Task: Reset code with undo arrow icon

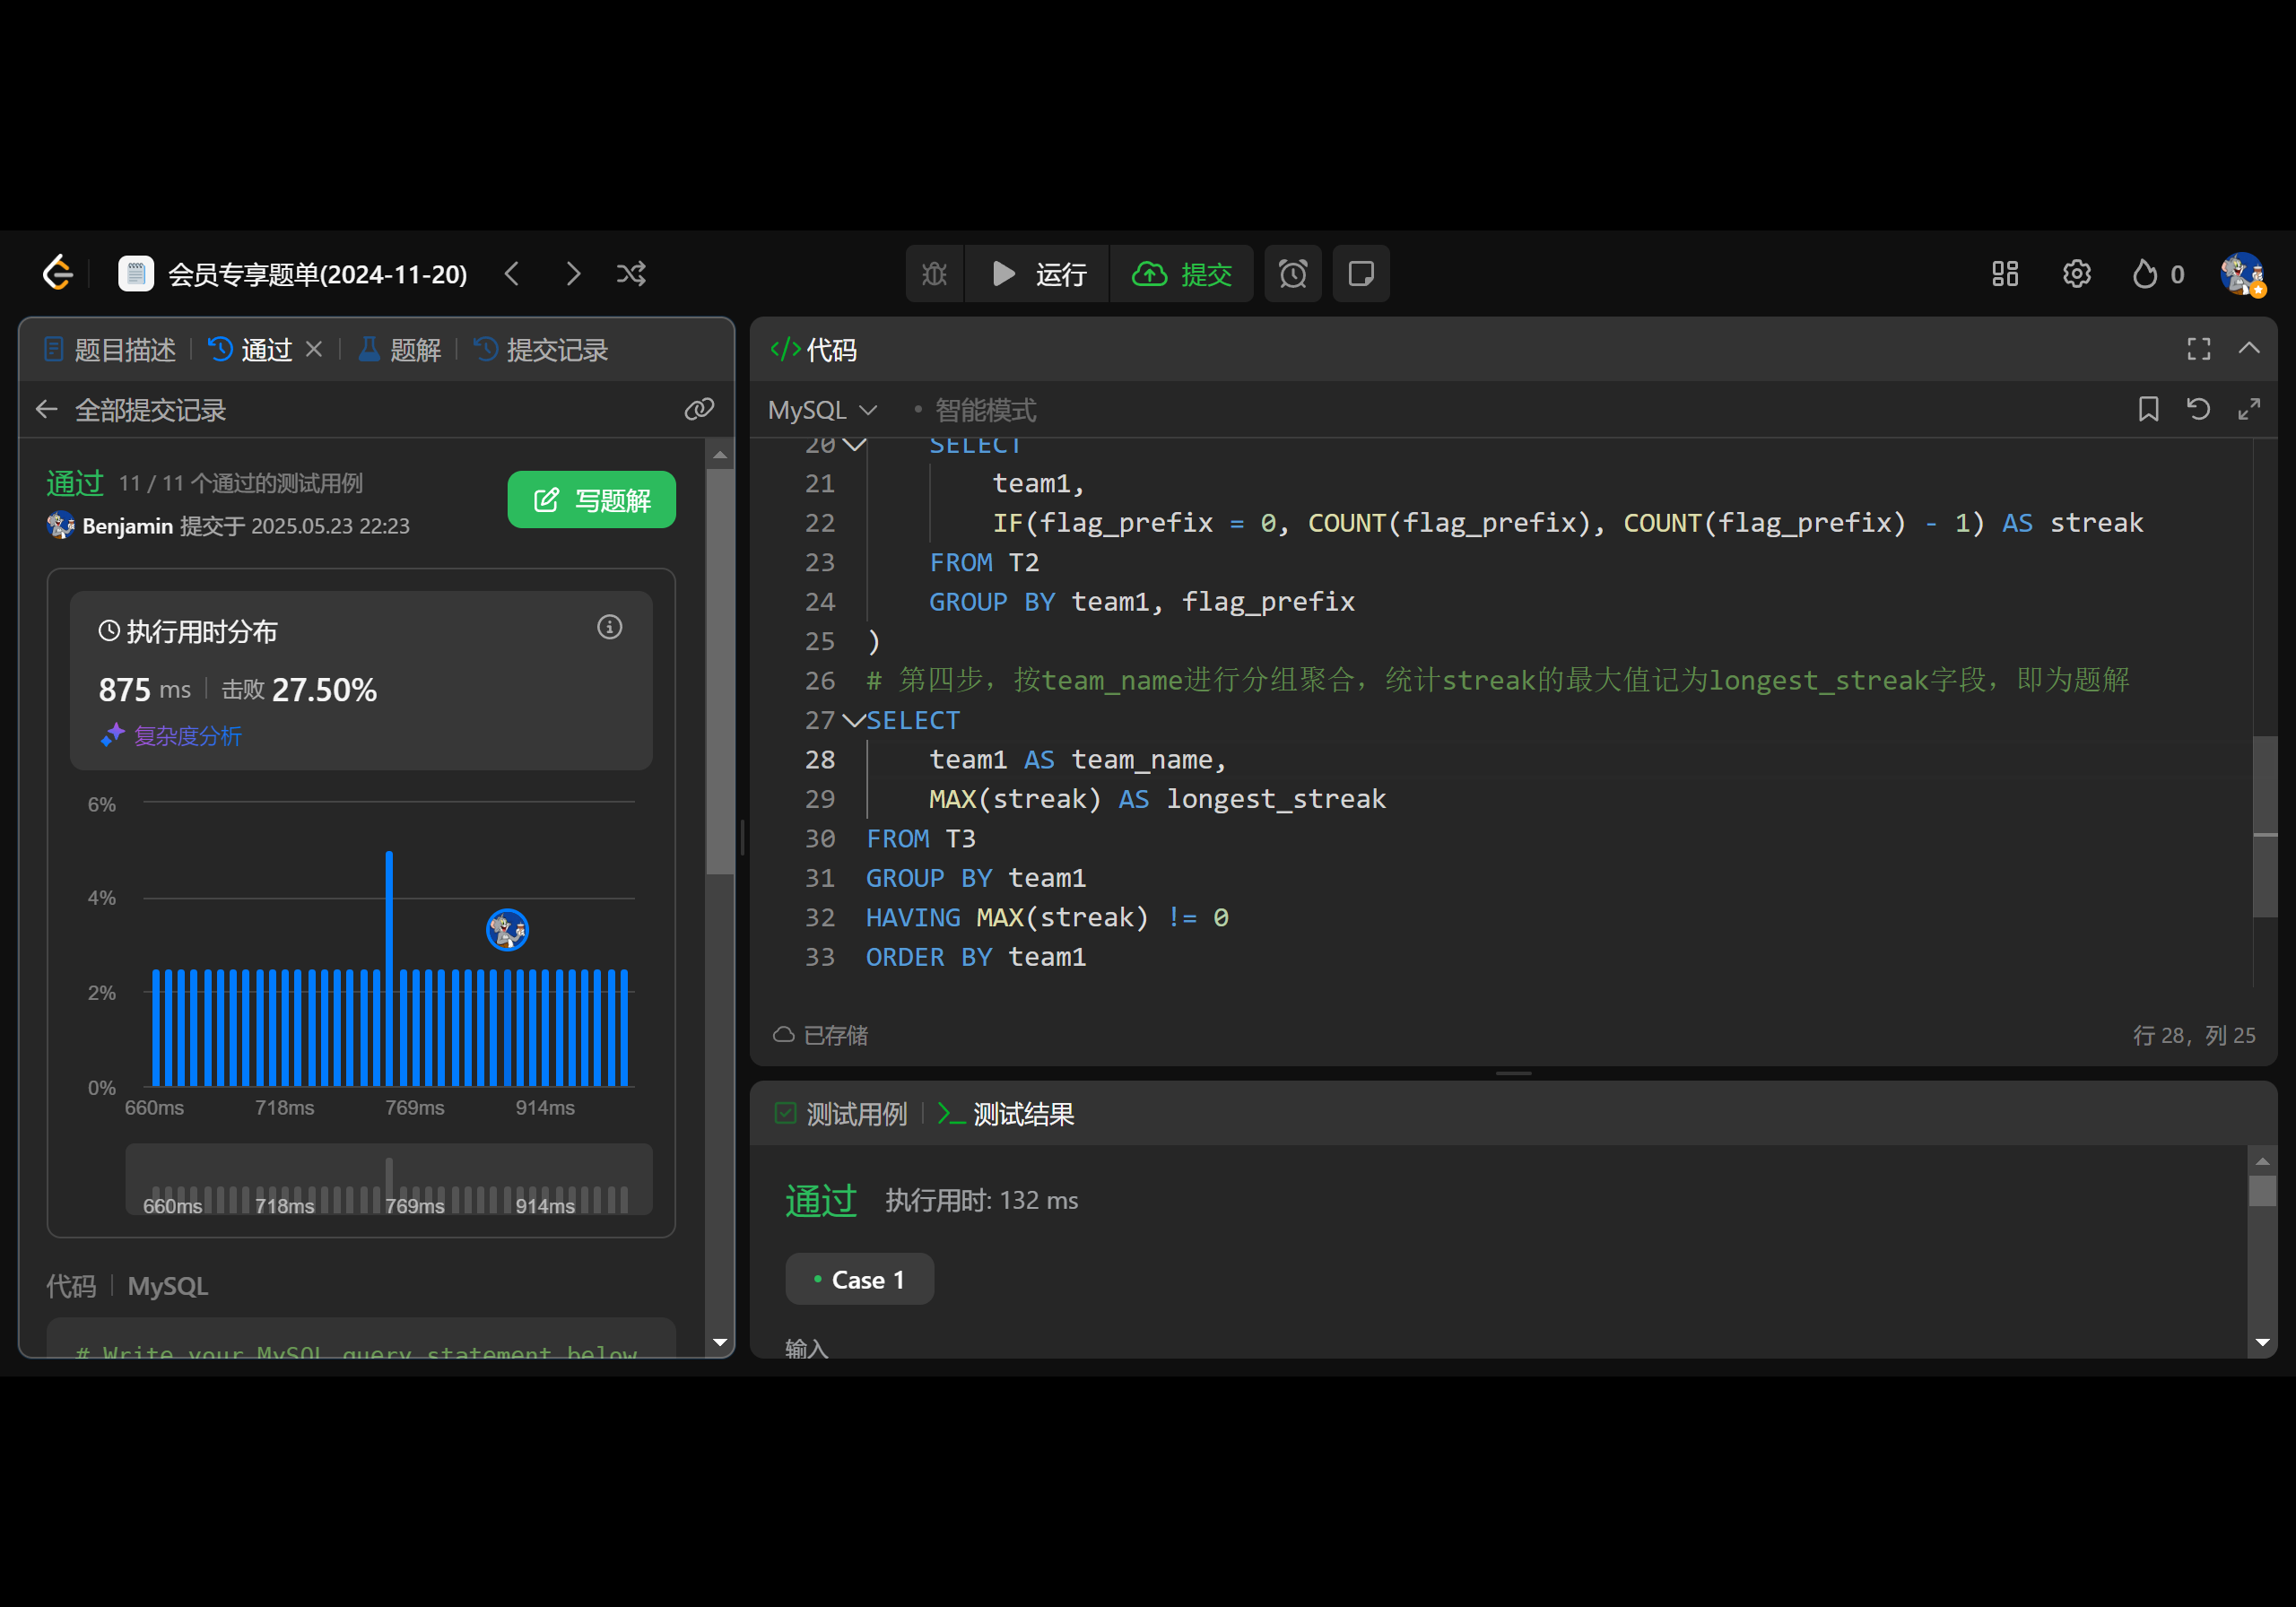Action: pyautogui.click(x=2198, y=409)
